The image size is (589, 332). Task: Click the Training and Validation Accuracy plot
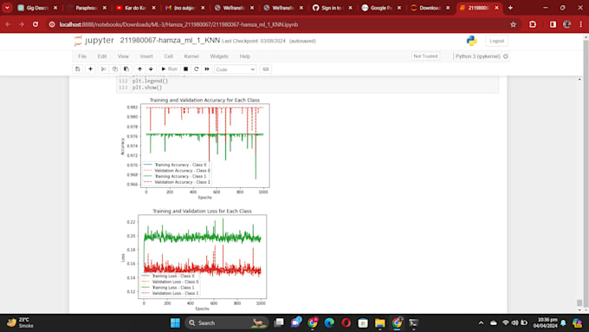tap(195, 148)
